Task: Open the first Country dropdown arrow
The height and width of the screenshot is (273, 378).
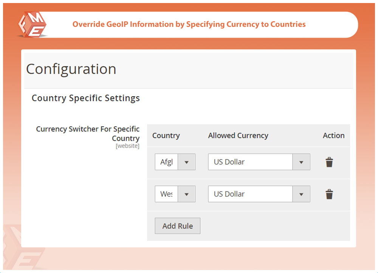Action: (186, 162)
